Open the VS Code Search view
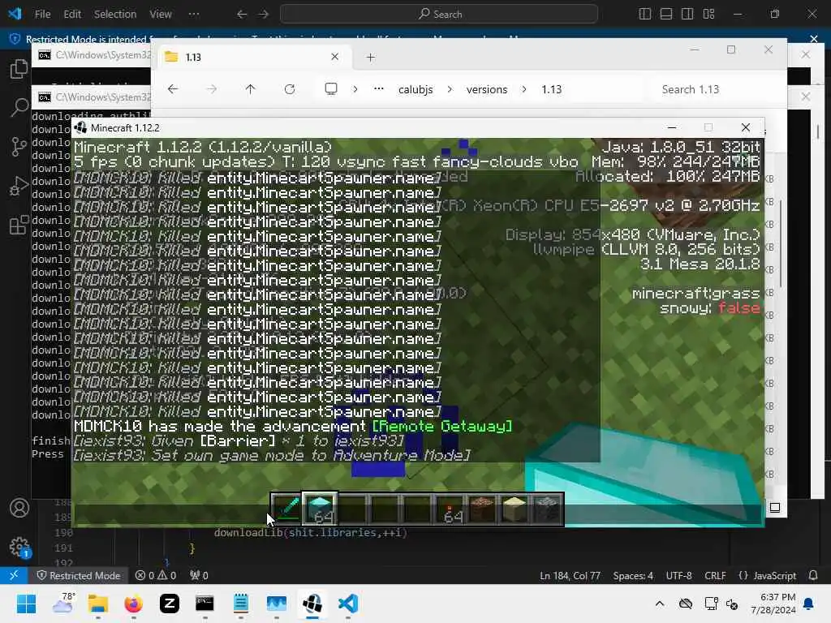The height and width of the screenshot is (623, 831). 19,108
